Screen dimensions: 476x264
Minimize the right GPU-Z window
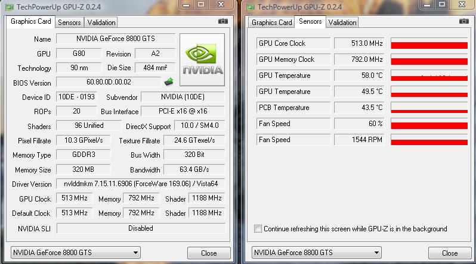click(427, 4)
